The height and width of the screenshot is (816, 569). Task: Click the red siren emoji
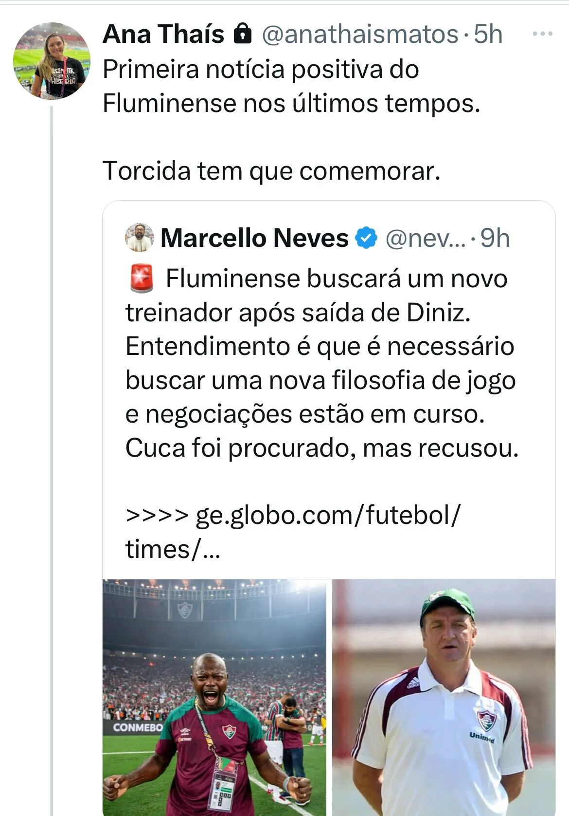(142, 279)
